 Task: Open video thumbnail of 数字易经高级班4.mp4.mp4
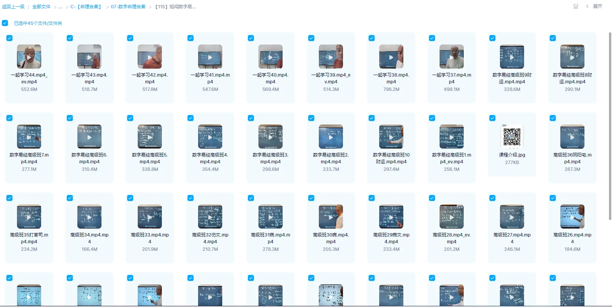pyautogui.click(x=210, y=137)
